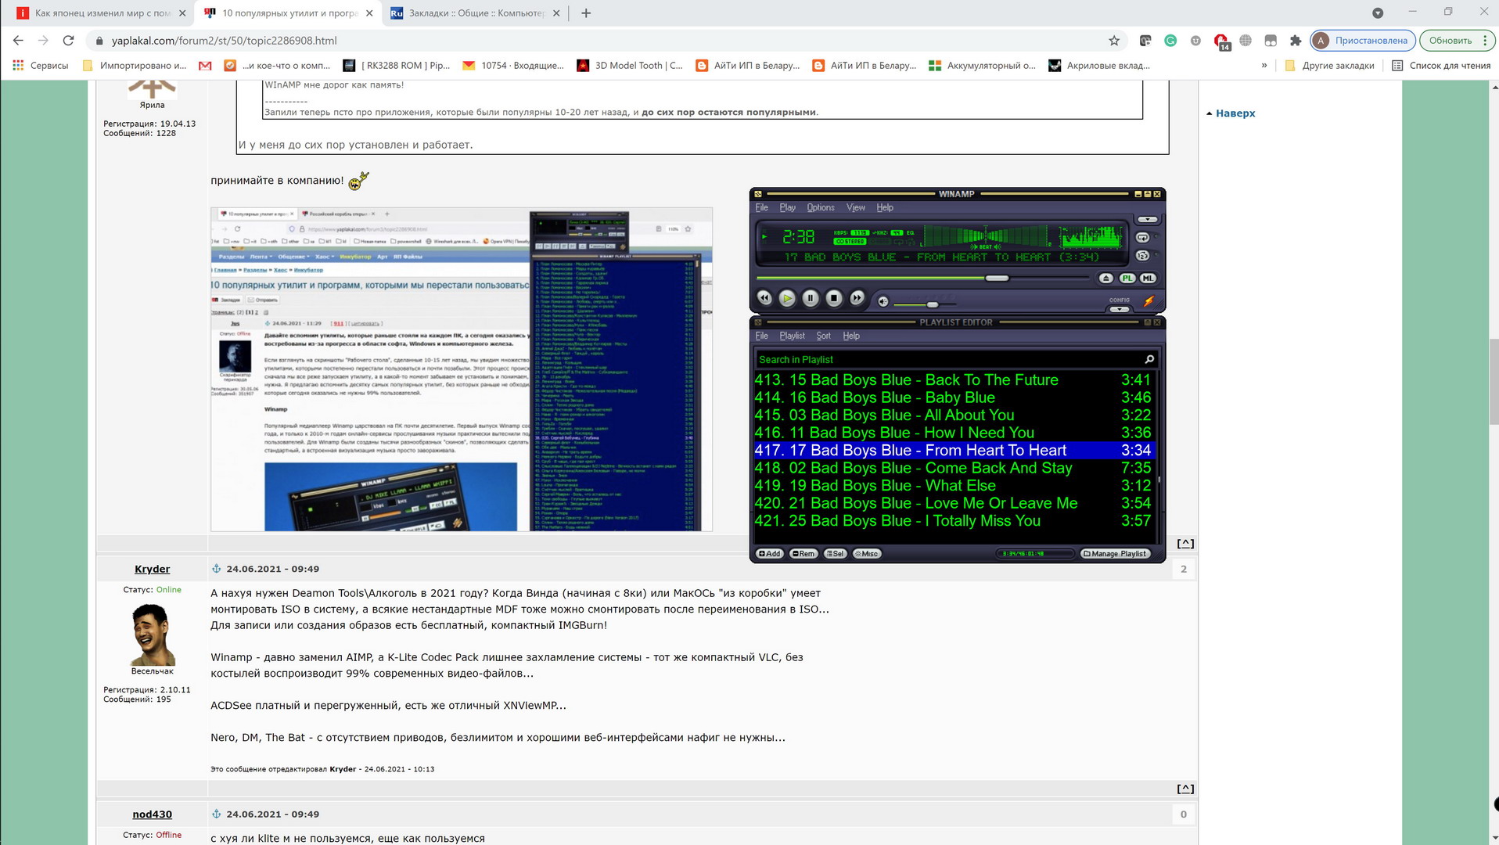Image resolution: width=1499 pixels, height=845 pixels.
Task: Toggle Winamp windowshade mode in title bar
Action: [x=1147, y=194]
